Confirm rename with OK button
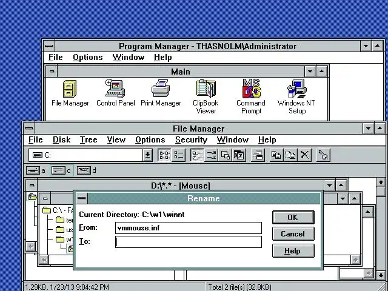Image resolution: width=388 pixels, height=291 pixels. tap(293, 218)
